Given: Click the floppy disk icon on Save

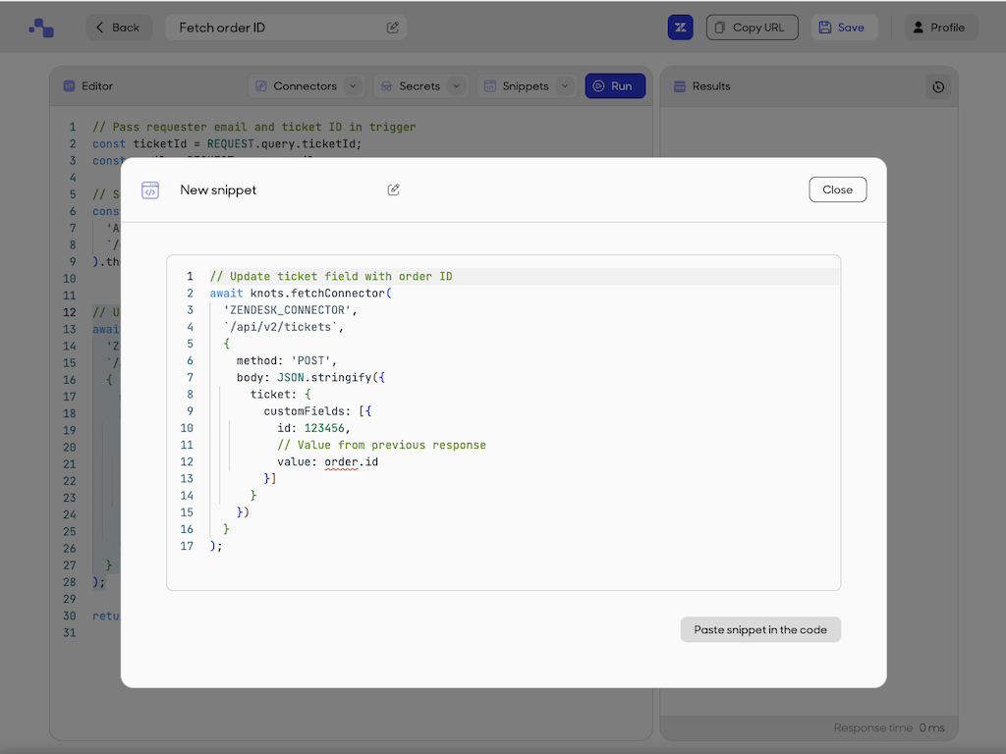Looking at the screenshot, I should (825, 27).
